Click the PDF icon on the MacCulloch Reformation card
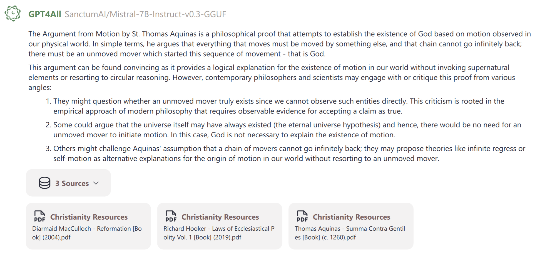This screenshot has height=257, width=545. tap(39, 216)
